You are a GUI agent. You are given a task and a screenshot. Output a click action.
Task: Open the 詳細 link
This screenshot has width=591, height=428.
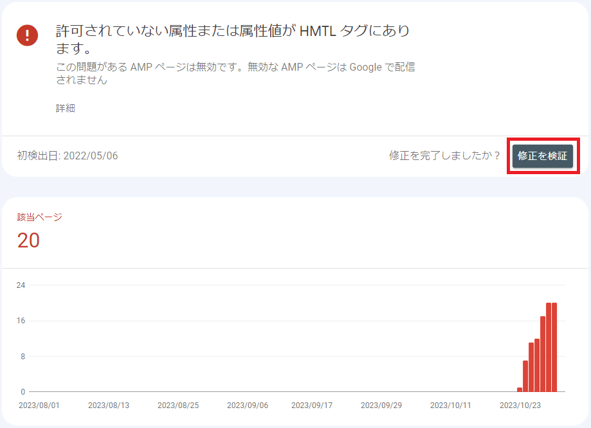coord(66,108)
